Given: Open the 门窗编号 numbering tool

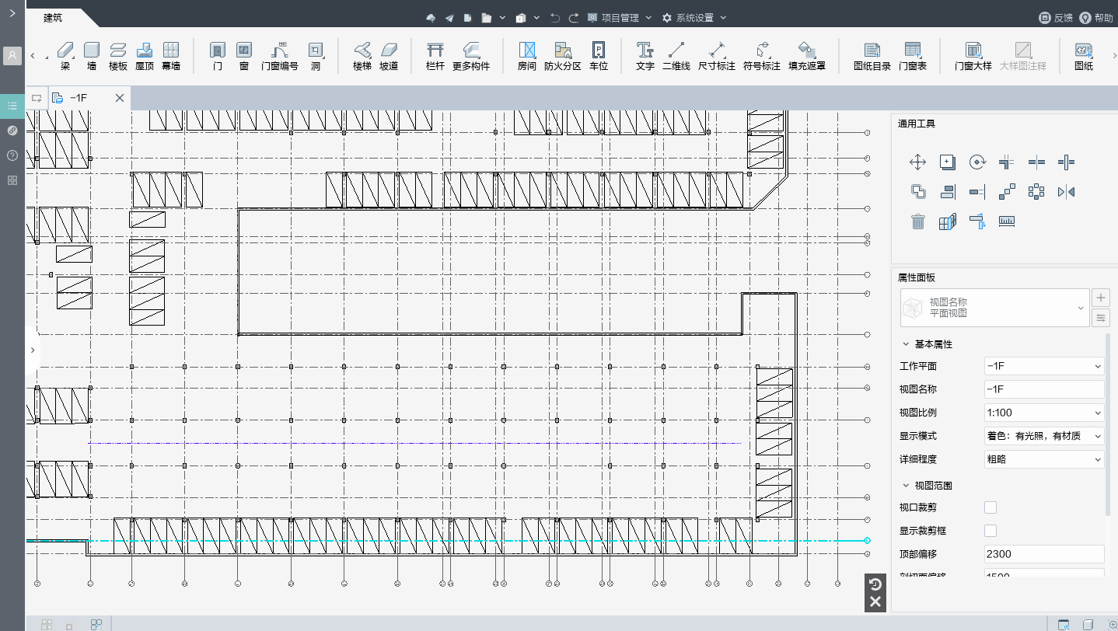Looking at the screenshot, I should coord(280,57).
